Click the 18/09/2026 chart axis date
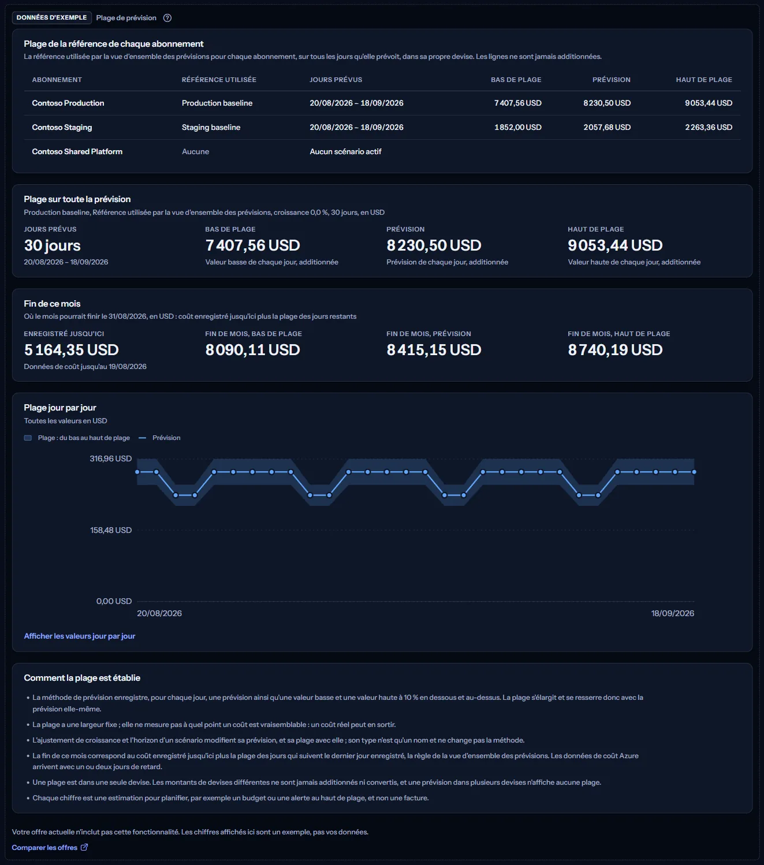Viewport: 764px width, 865px height. click(x=673, y=613)
